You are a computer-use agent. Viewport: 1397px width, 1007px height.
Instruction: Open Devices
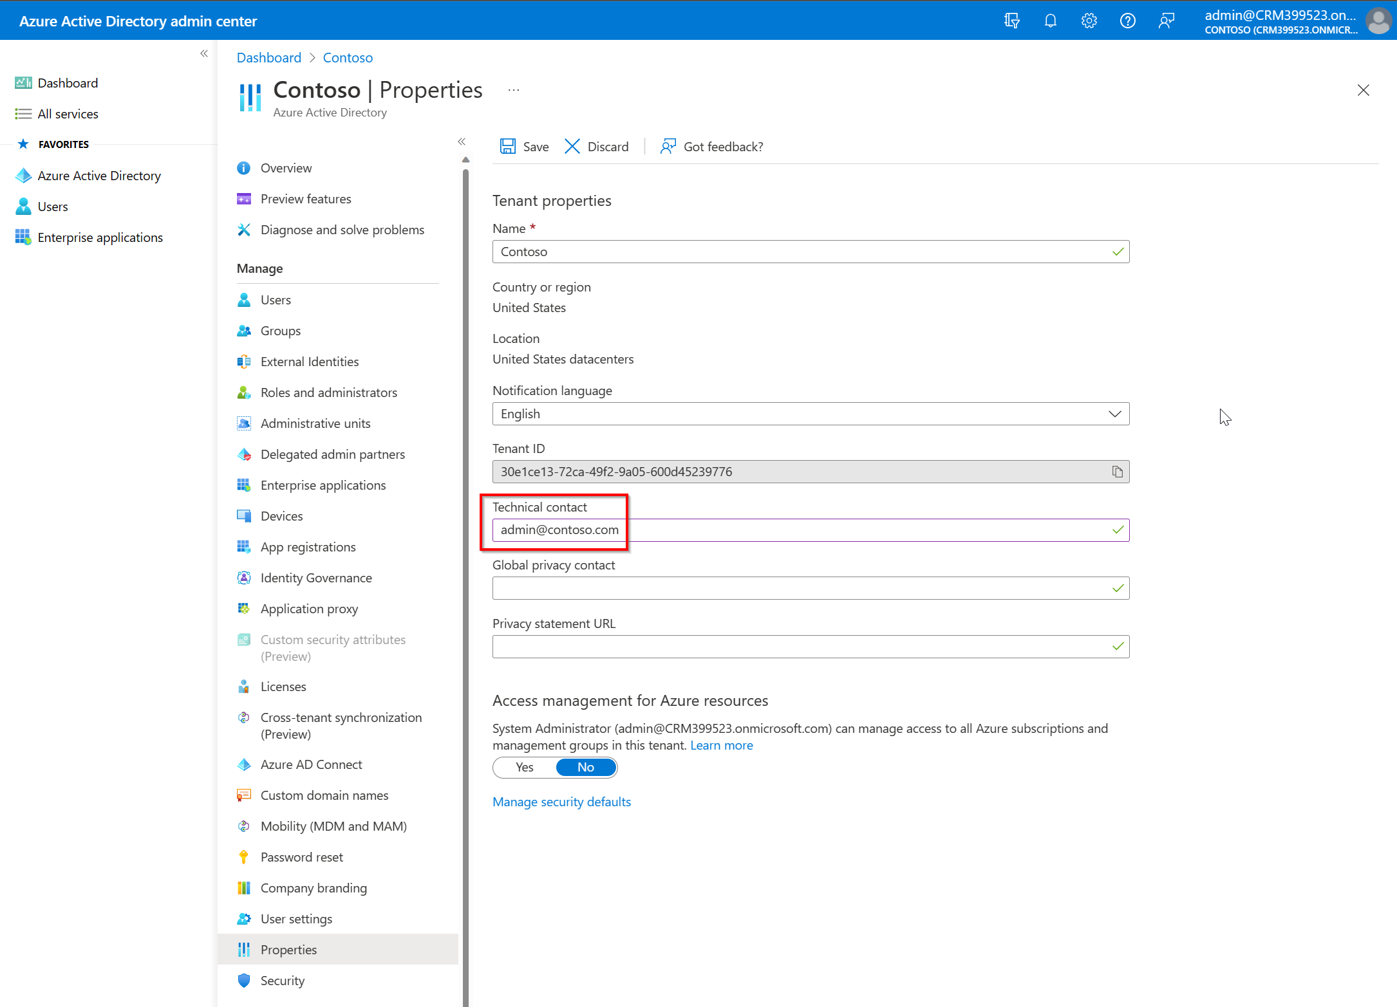tap(281, 516)
